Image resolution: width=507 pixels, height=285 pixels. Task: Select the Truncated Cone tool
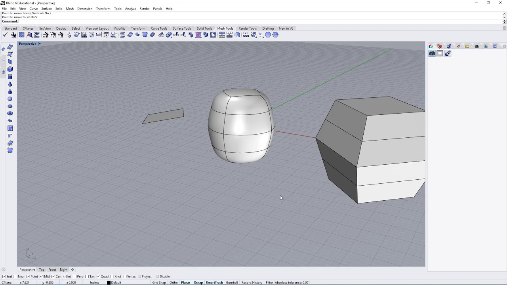coord(10,91)
